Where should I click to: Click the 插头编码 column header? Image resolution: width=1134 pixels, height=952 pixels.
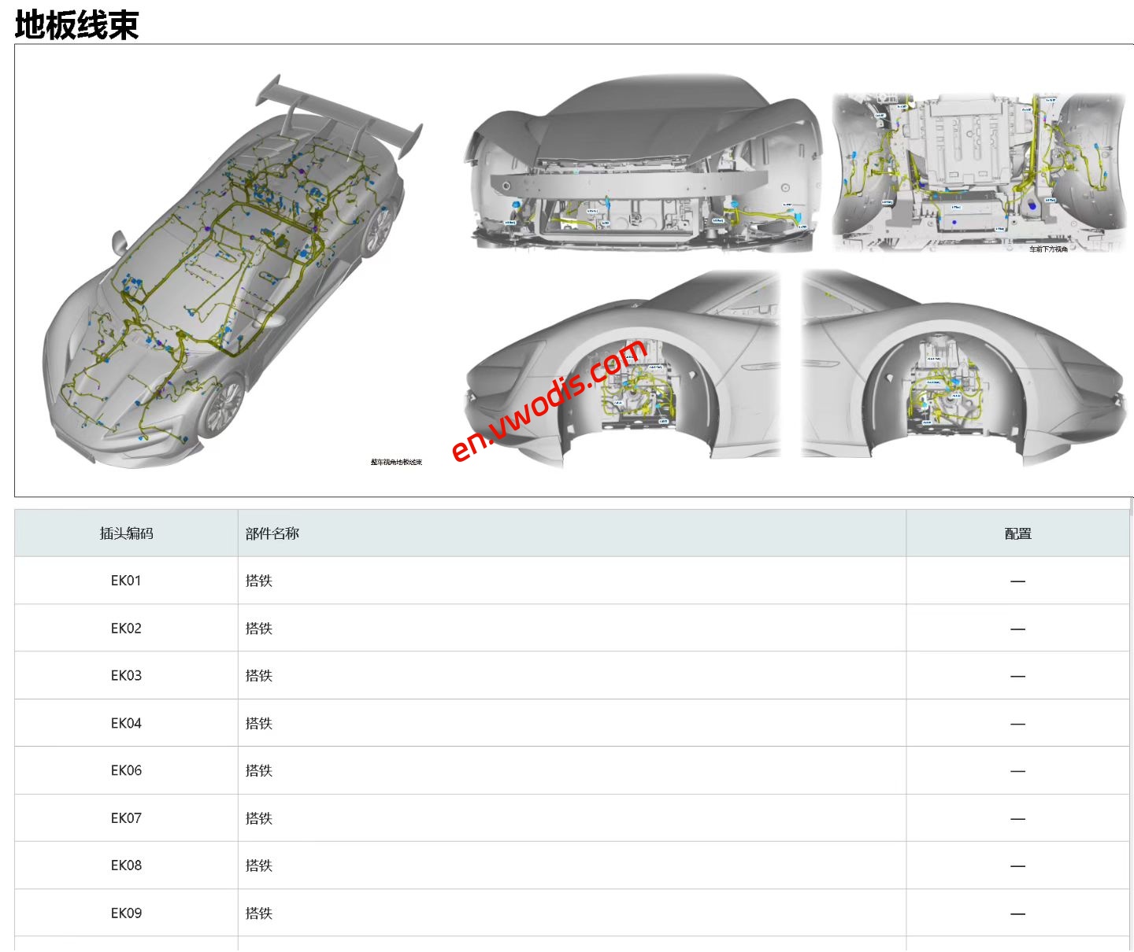[x=126, y=533]
